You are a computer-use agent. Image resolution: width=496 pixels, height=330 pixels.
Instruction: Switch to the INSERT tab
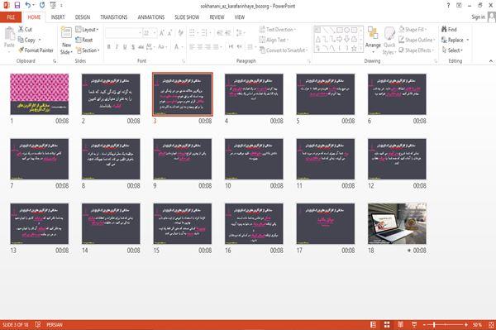point(58,17)
